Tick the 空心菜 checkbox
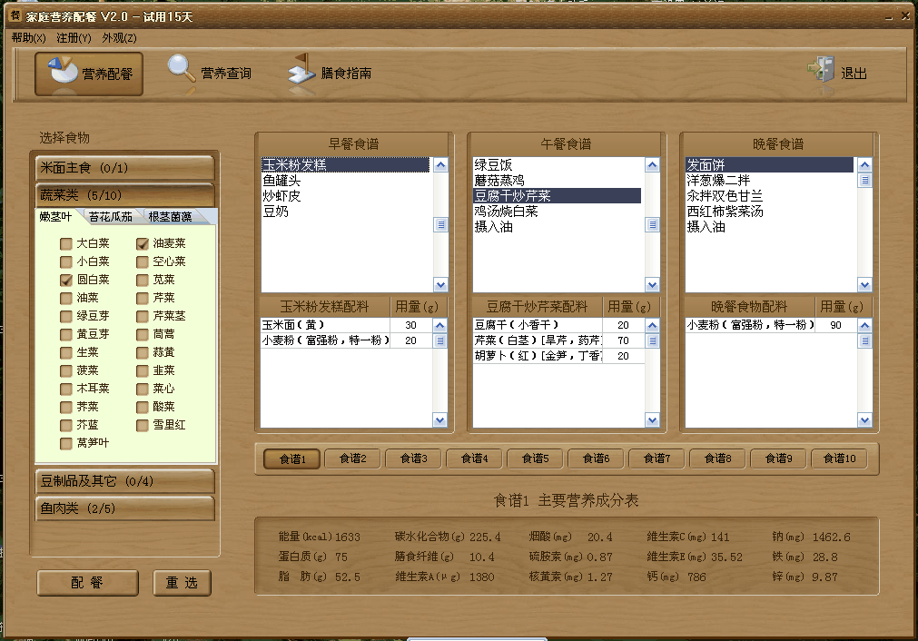The image size is (918, 641). click(x=143, y=261)
